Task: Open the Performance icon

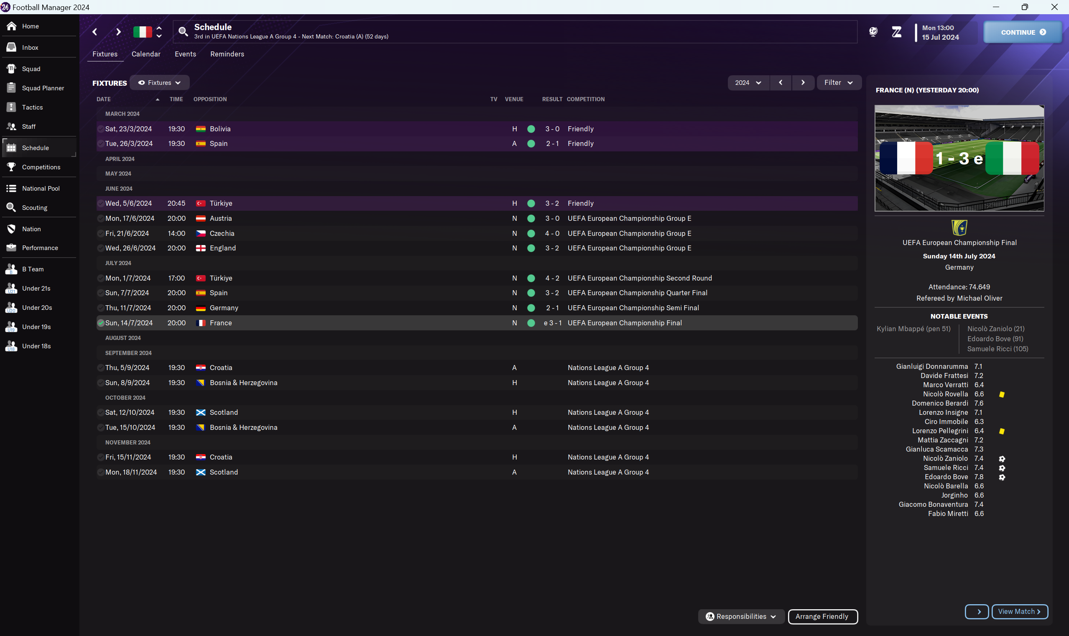Action: pyautogui.click(x=12, y=248)
